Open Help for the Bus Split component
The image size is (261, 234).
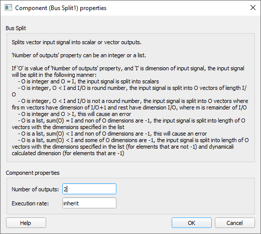[x=26, y=223]
